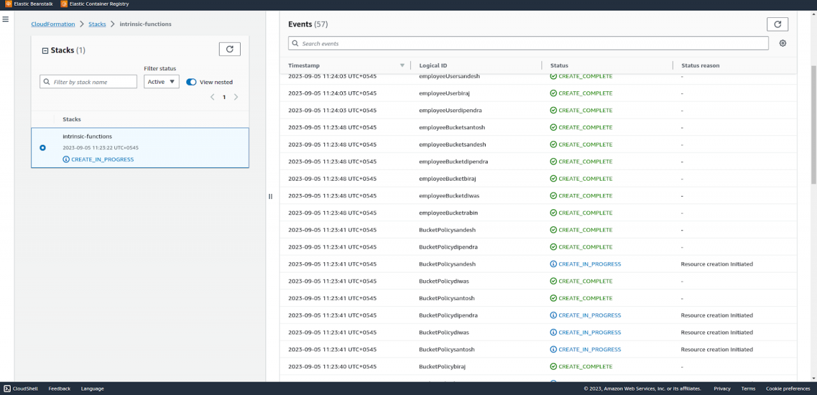This screenshot has width=817, height=395.
Task: Refresh the Stacks list
Action: 229,48
